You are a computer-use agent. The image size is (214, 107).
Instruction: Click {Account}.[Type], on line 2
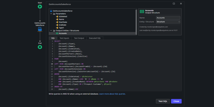tap(67, 44)
